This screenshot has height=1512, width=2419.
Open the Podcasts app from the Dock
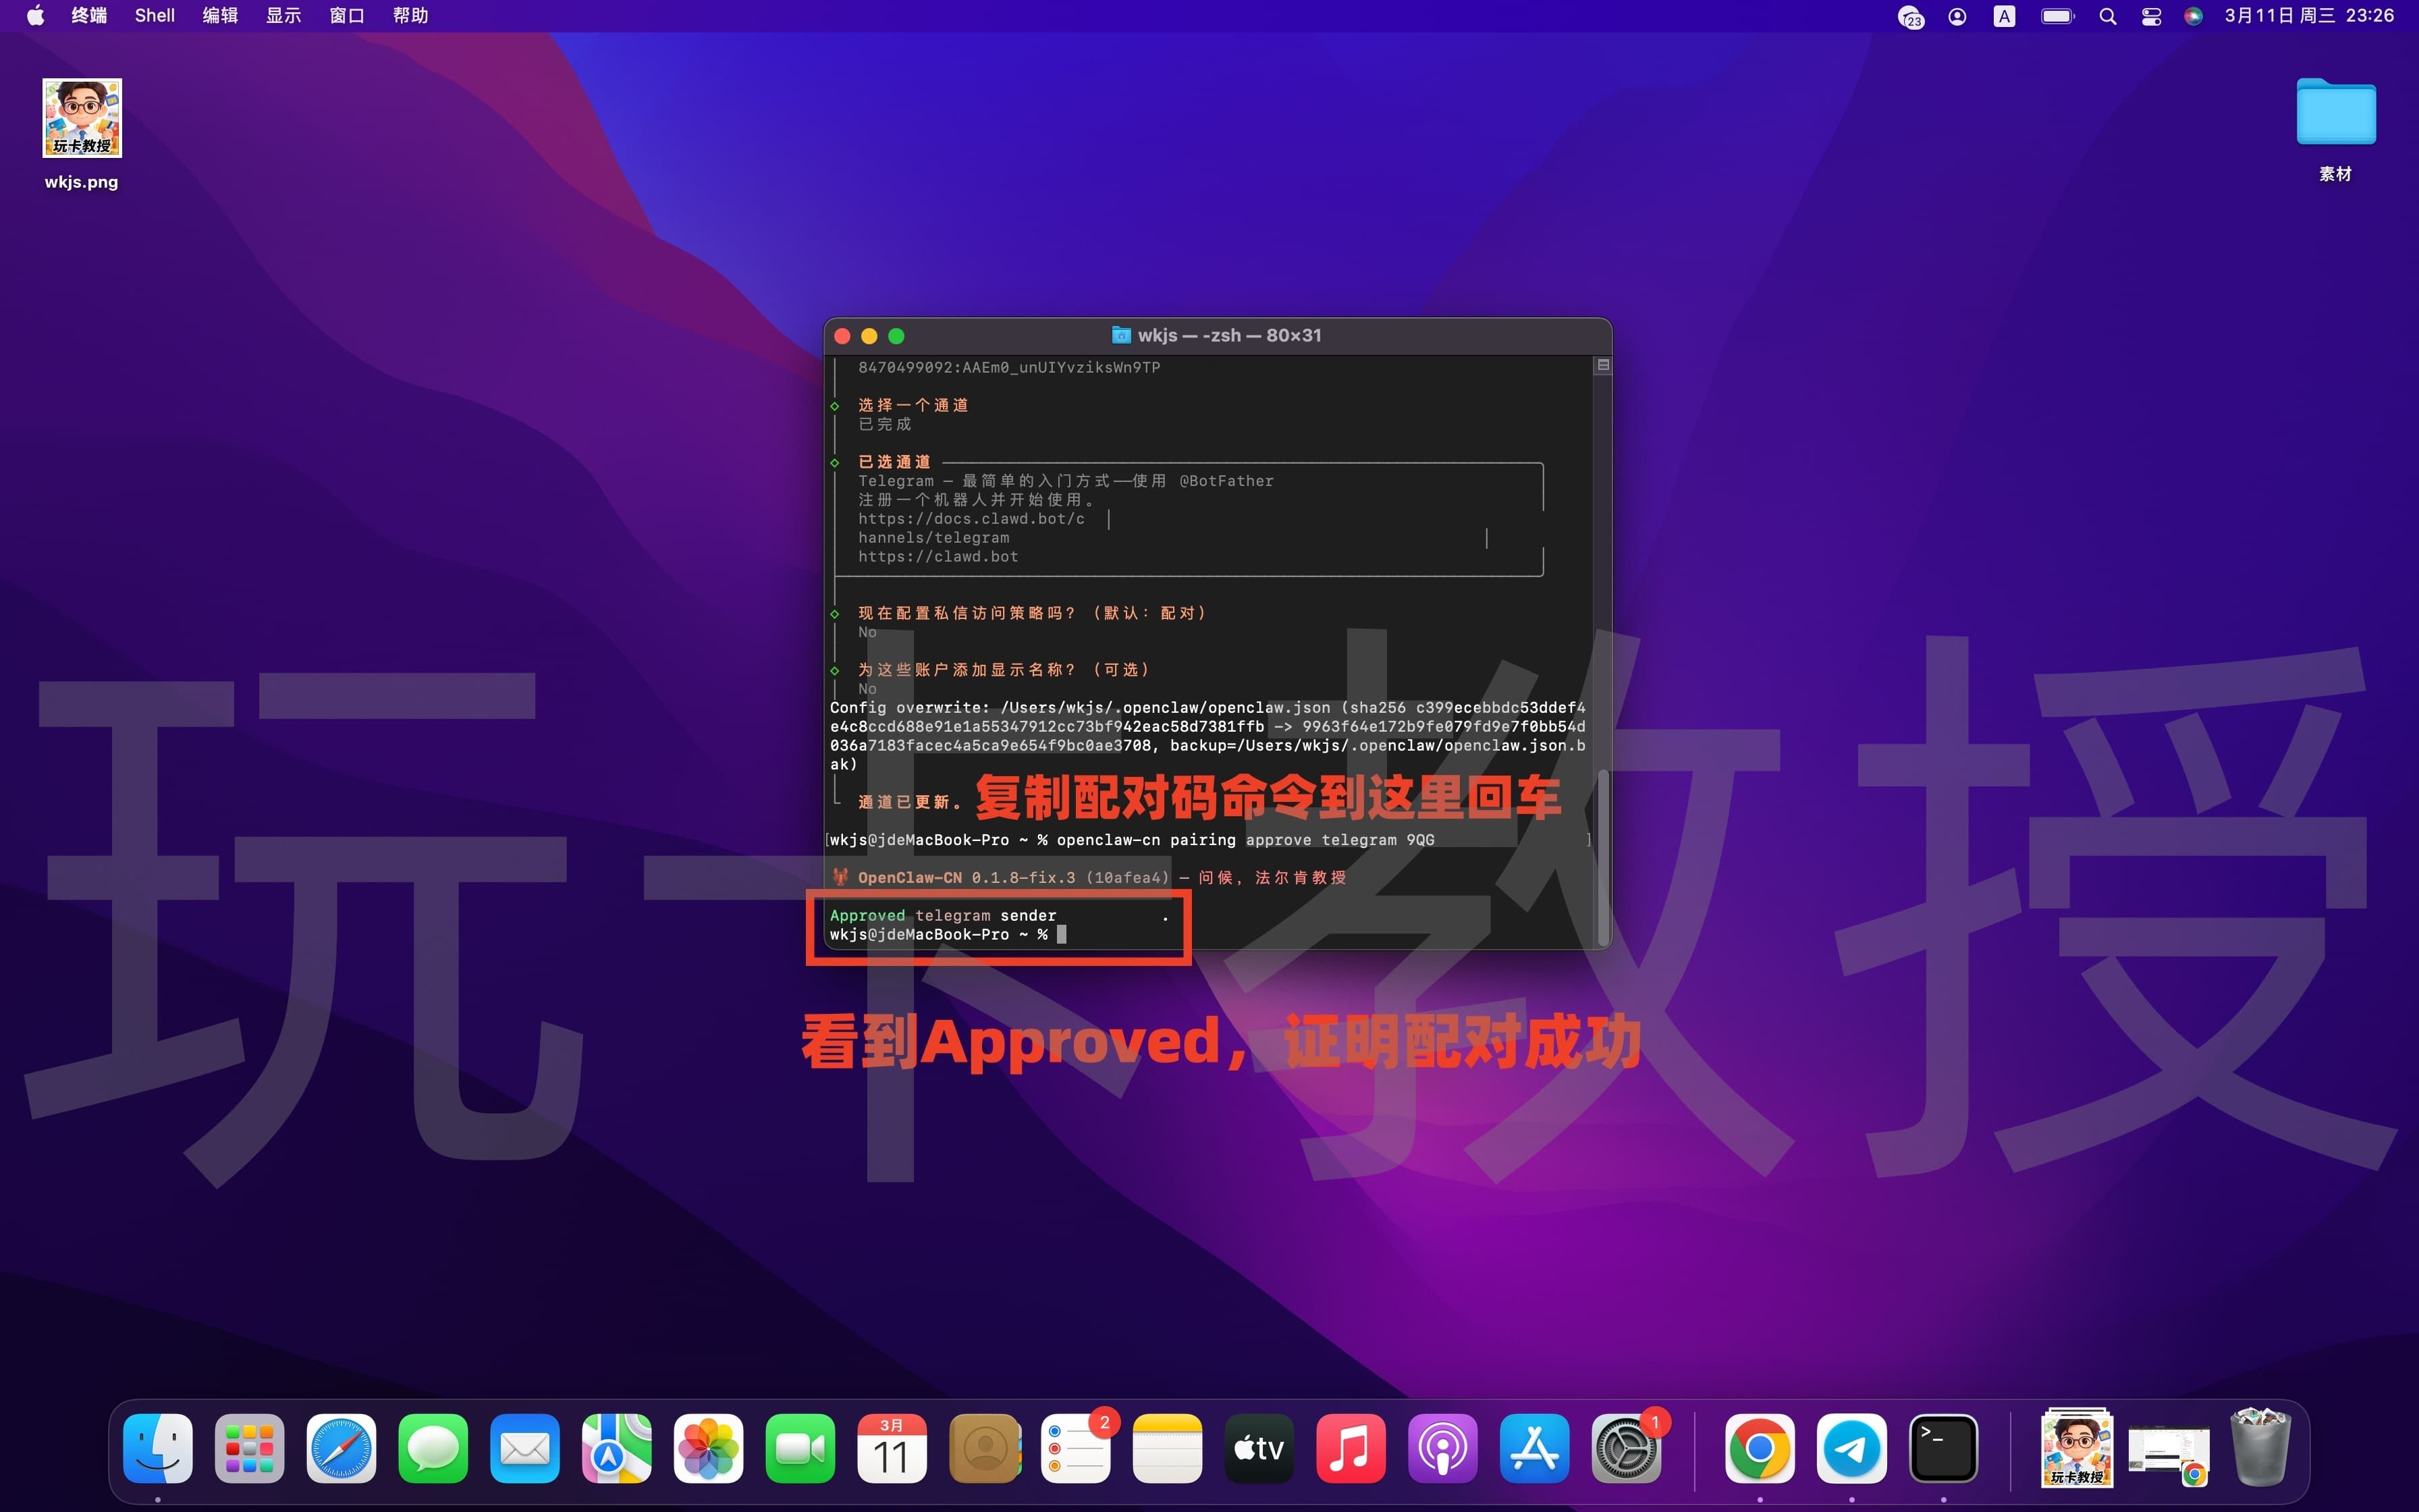[x=1442, y=1447]
